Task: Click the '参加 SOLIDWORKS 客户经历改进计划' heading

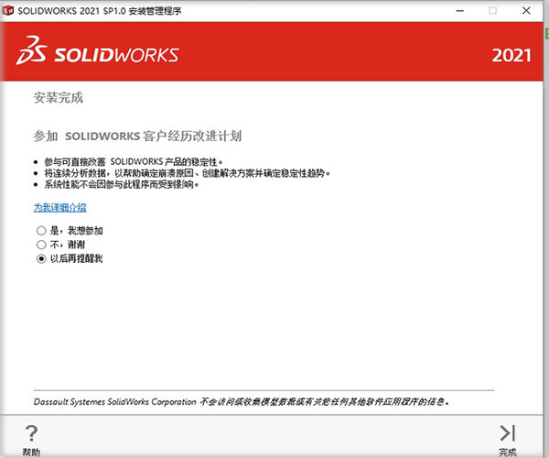Action: click(137, 136)
